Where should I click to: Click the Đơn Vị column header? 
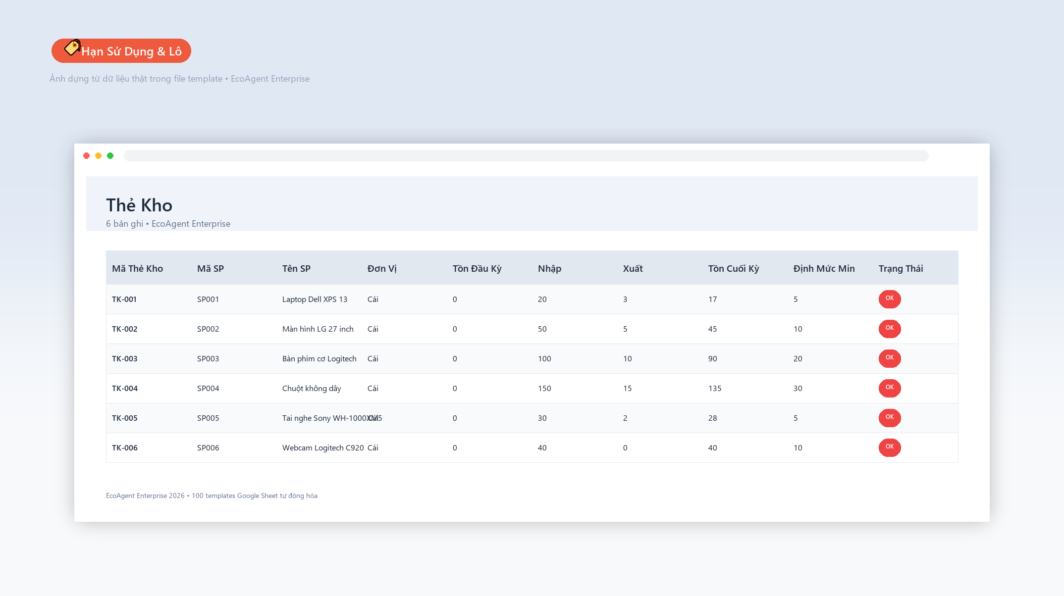pyautogui.click(x=382, y=268)
